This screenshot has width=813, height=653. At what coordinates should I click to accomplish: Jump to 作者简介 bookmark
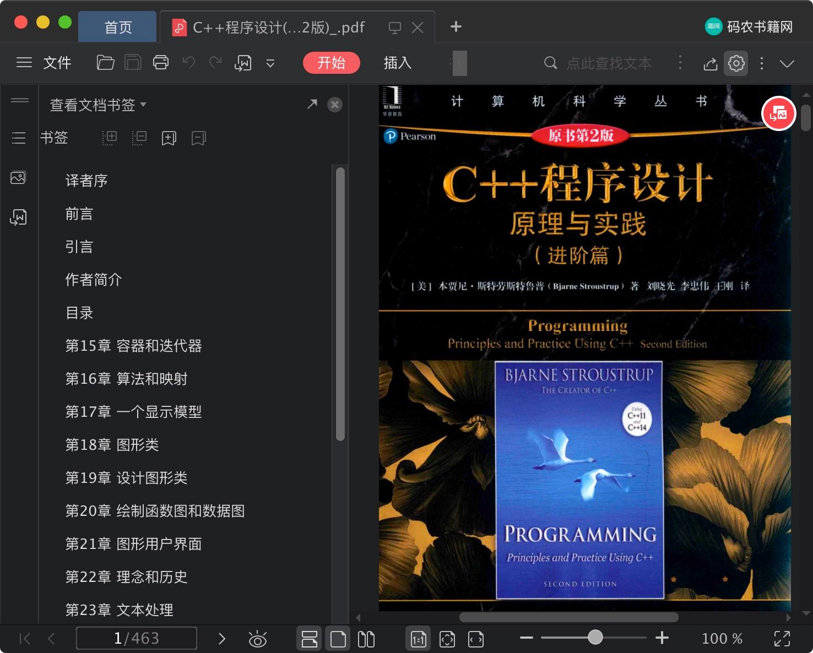pyautogui.click(x=94, y=280)
